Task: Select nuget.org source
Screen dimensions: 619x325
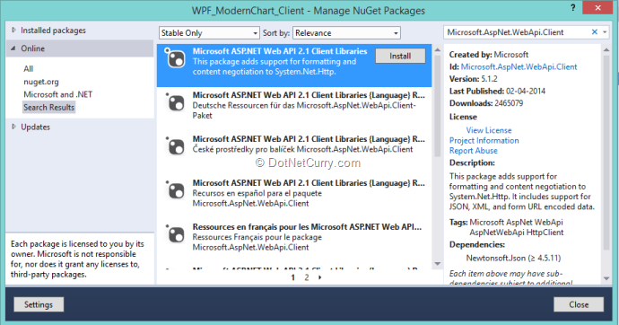Action: (41, 82)
